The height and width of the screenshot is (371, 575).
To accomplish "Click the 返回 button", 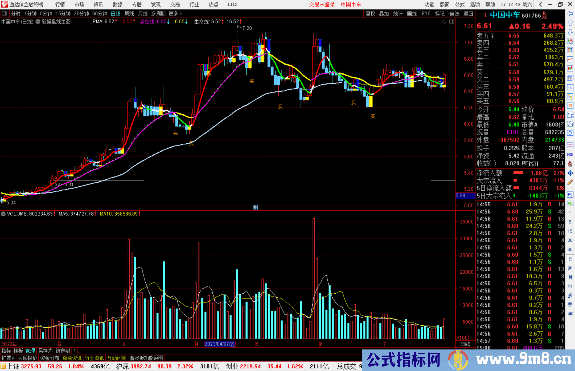I will coord(468,14).
